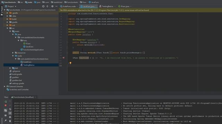Select IFunc interface in project tree
The width and height of the screenshot is (222, 124).
27,44
